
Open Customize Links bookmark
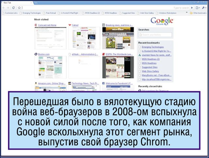click(10, 13)
